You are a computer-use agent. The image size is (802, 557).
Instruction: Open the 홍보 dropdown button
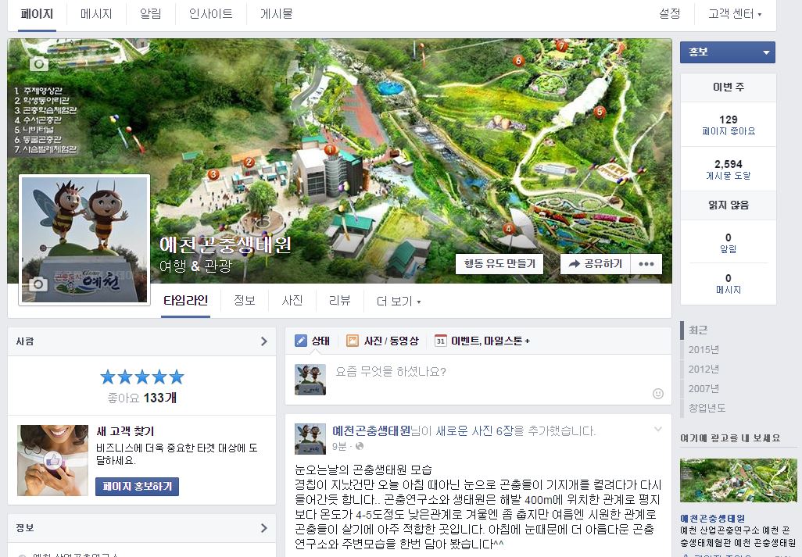pos(727,52)
